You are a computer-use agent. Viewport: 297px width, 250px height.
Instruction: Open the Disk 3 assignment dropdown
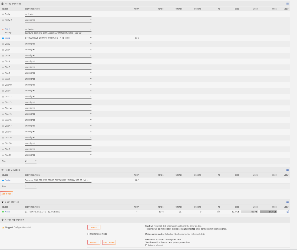[58, 44]
